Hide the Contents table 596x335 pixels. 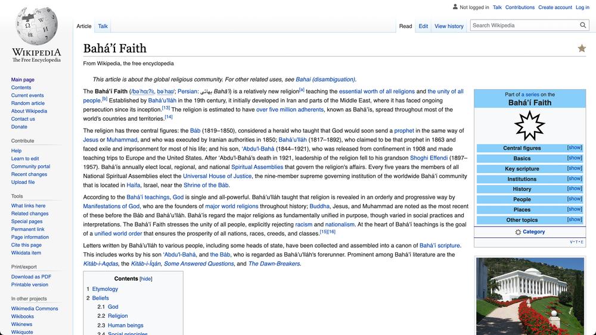pos(146,279)
